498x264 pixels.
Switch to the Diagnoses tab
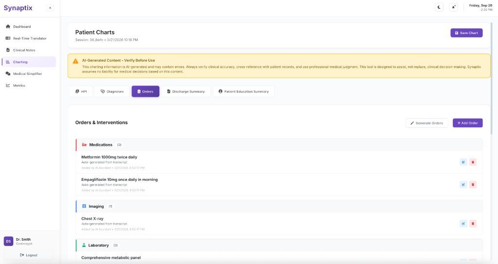[x=112, y=91]
